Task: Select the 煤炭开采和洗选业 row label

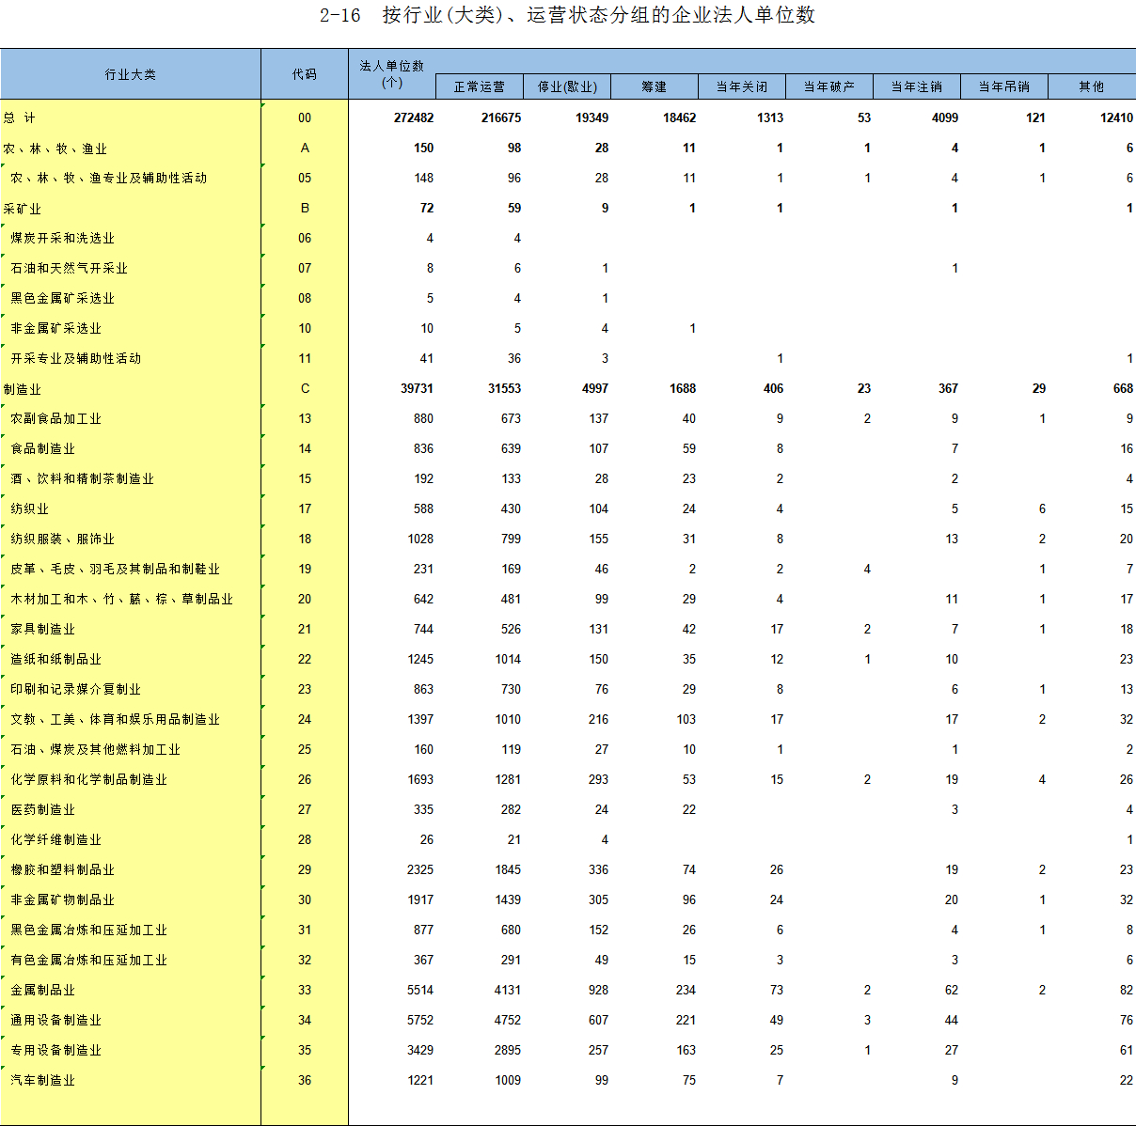Action: click(x=63, y=238)
